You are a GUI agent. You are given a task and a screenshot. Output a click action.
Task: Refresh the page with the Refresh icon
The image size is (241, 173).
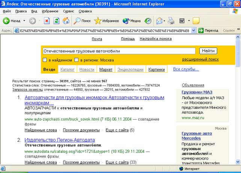pos(56,21)
